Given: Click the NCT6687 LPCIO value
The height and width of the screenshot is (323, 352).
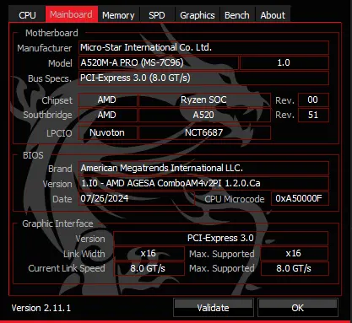Looking at the screenshot, I should 204,132.
